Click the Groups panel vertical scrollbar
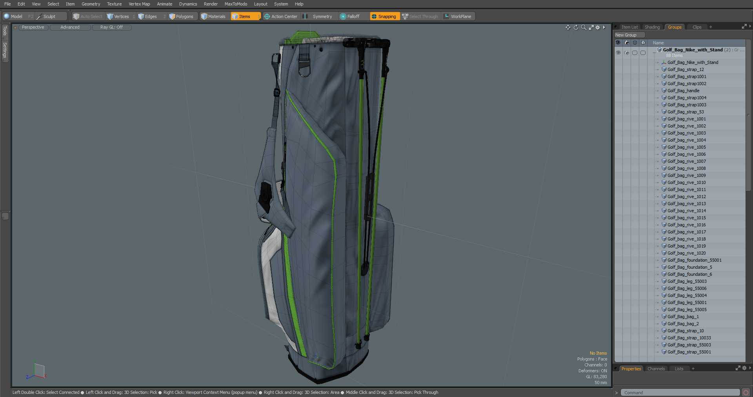Screen dimensions: 753x397 pos(748,115)
